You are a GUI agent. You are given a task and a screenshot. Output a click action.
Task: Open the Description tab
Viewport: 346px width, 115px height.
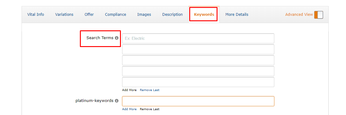[x=173, y=15]
